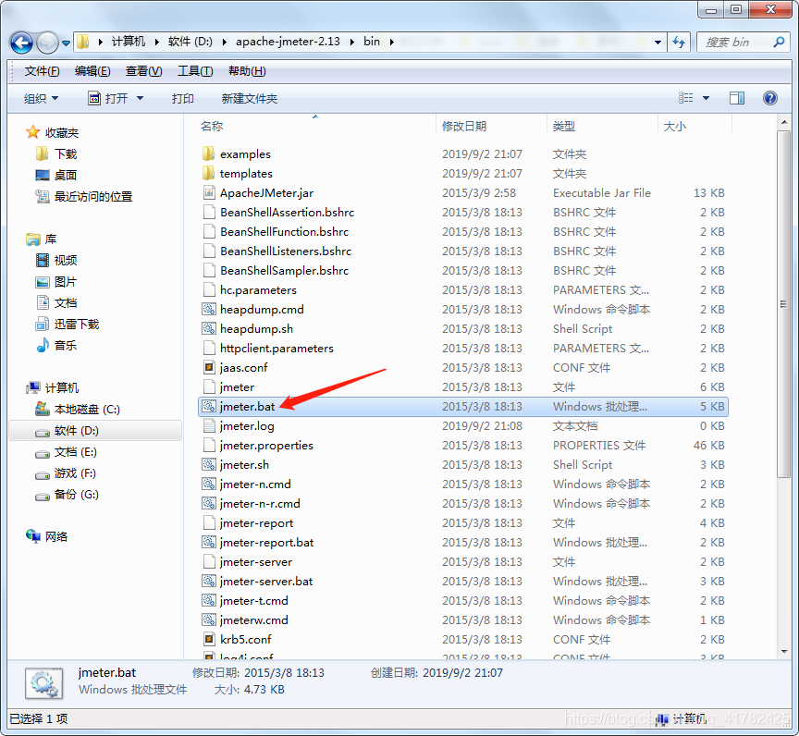Click the file list scroll up arrow
Image resolution: width=799 pixels, height=736 pixels.
coord(783,122)
